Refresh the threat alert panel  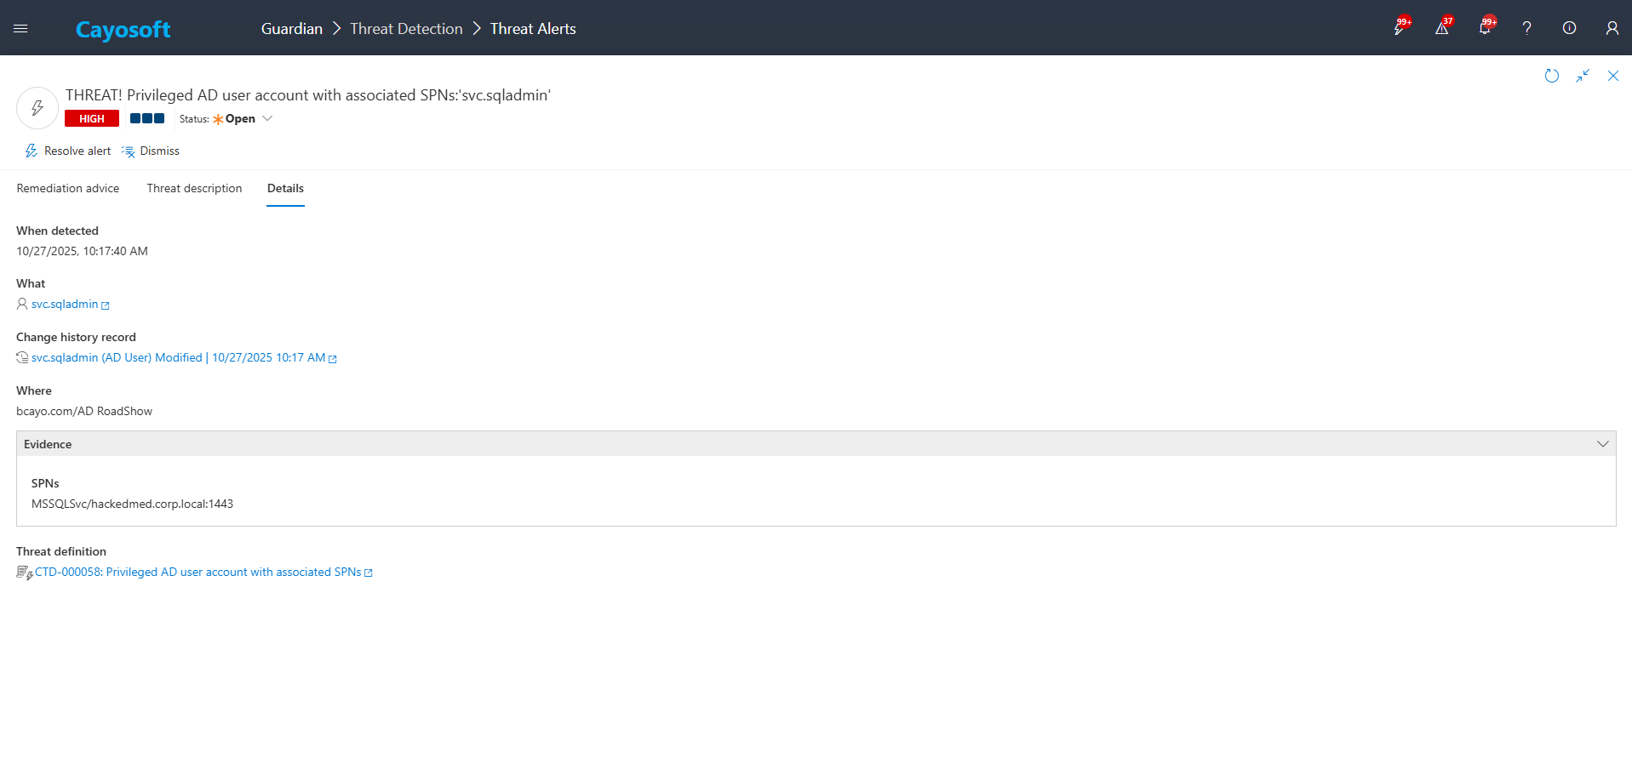(x=1551, y=76)
